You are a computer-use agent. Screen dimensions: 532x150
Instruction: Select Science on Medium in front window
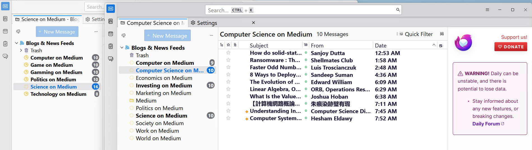tap(168, 116)
